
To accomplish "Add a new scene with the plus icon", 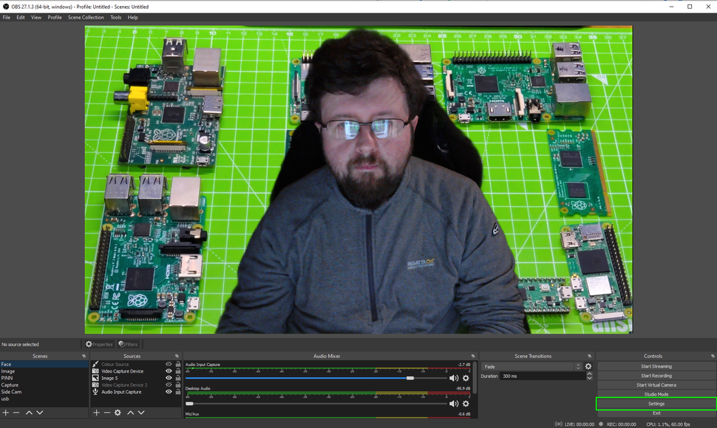I will (4, 412).
